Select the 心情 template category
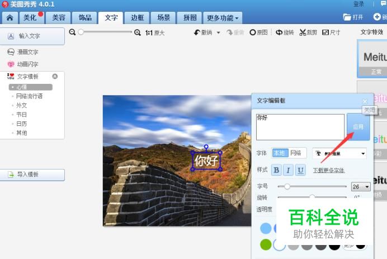Viewport: 387px width, 259px height. coord(31,87)
